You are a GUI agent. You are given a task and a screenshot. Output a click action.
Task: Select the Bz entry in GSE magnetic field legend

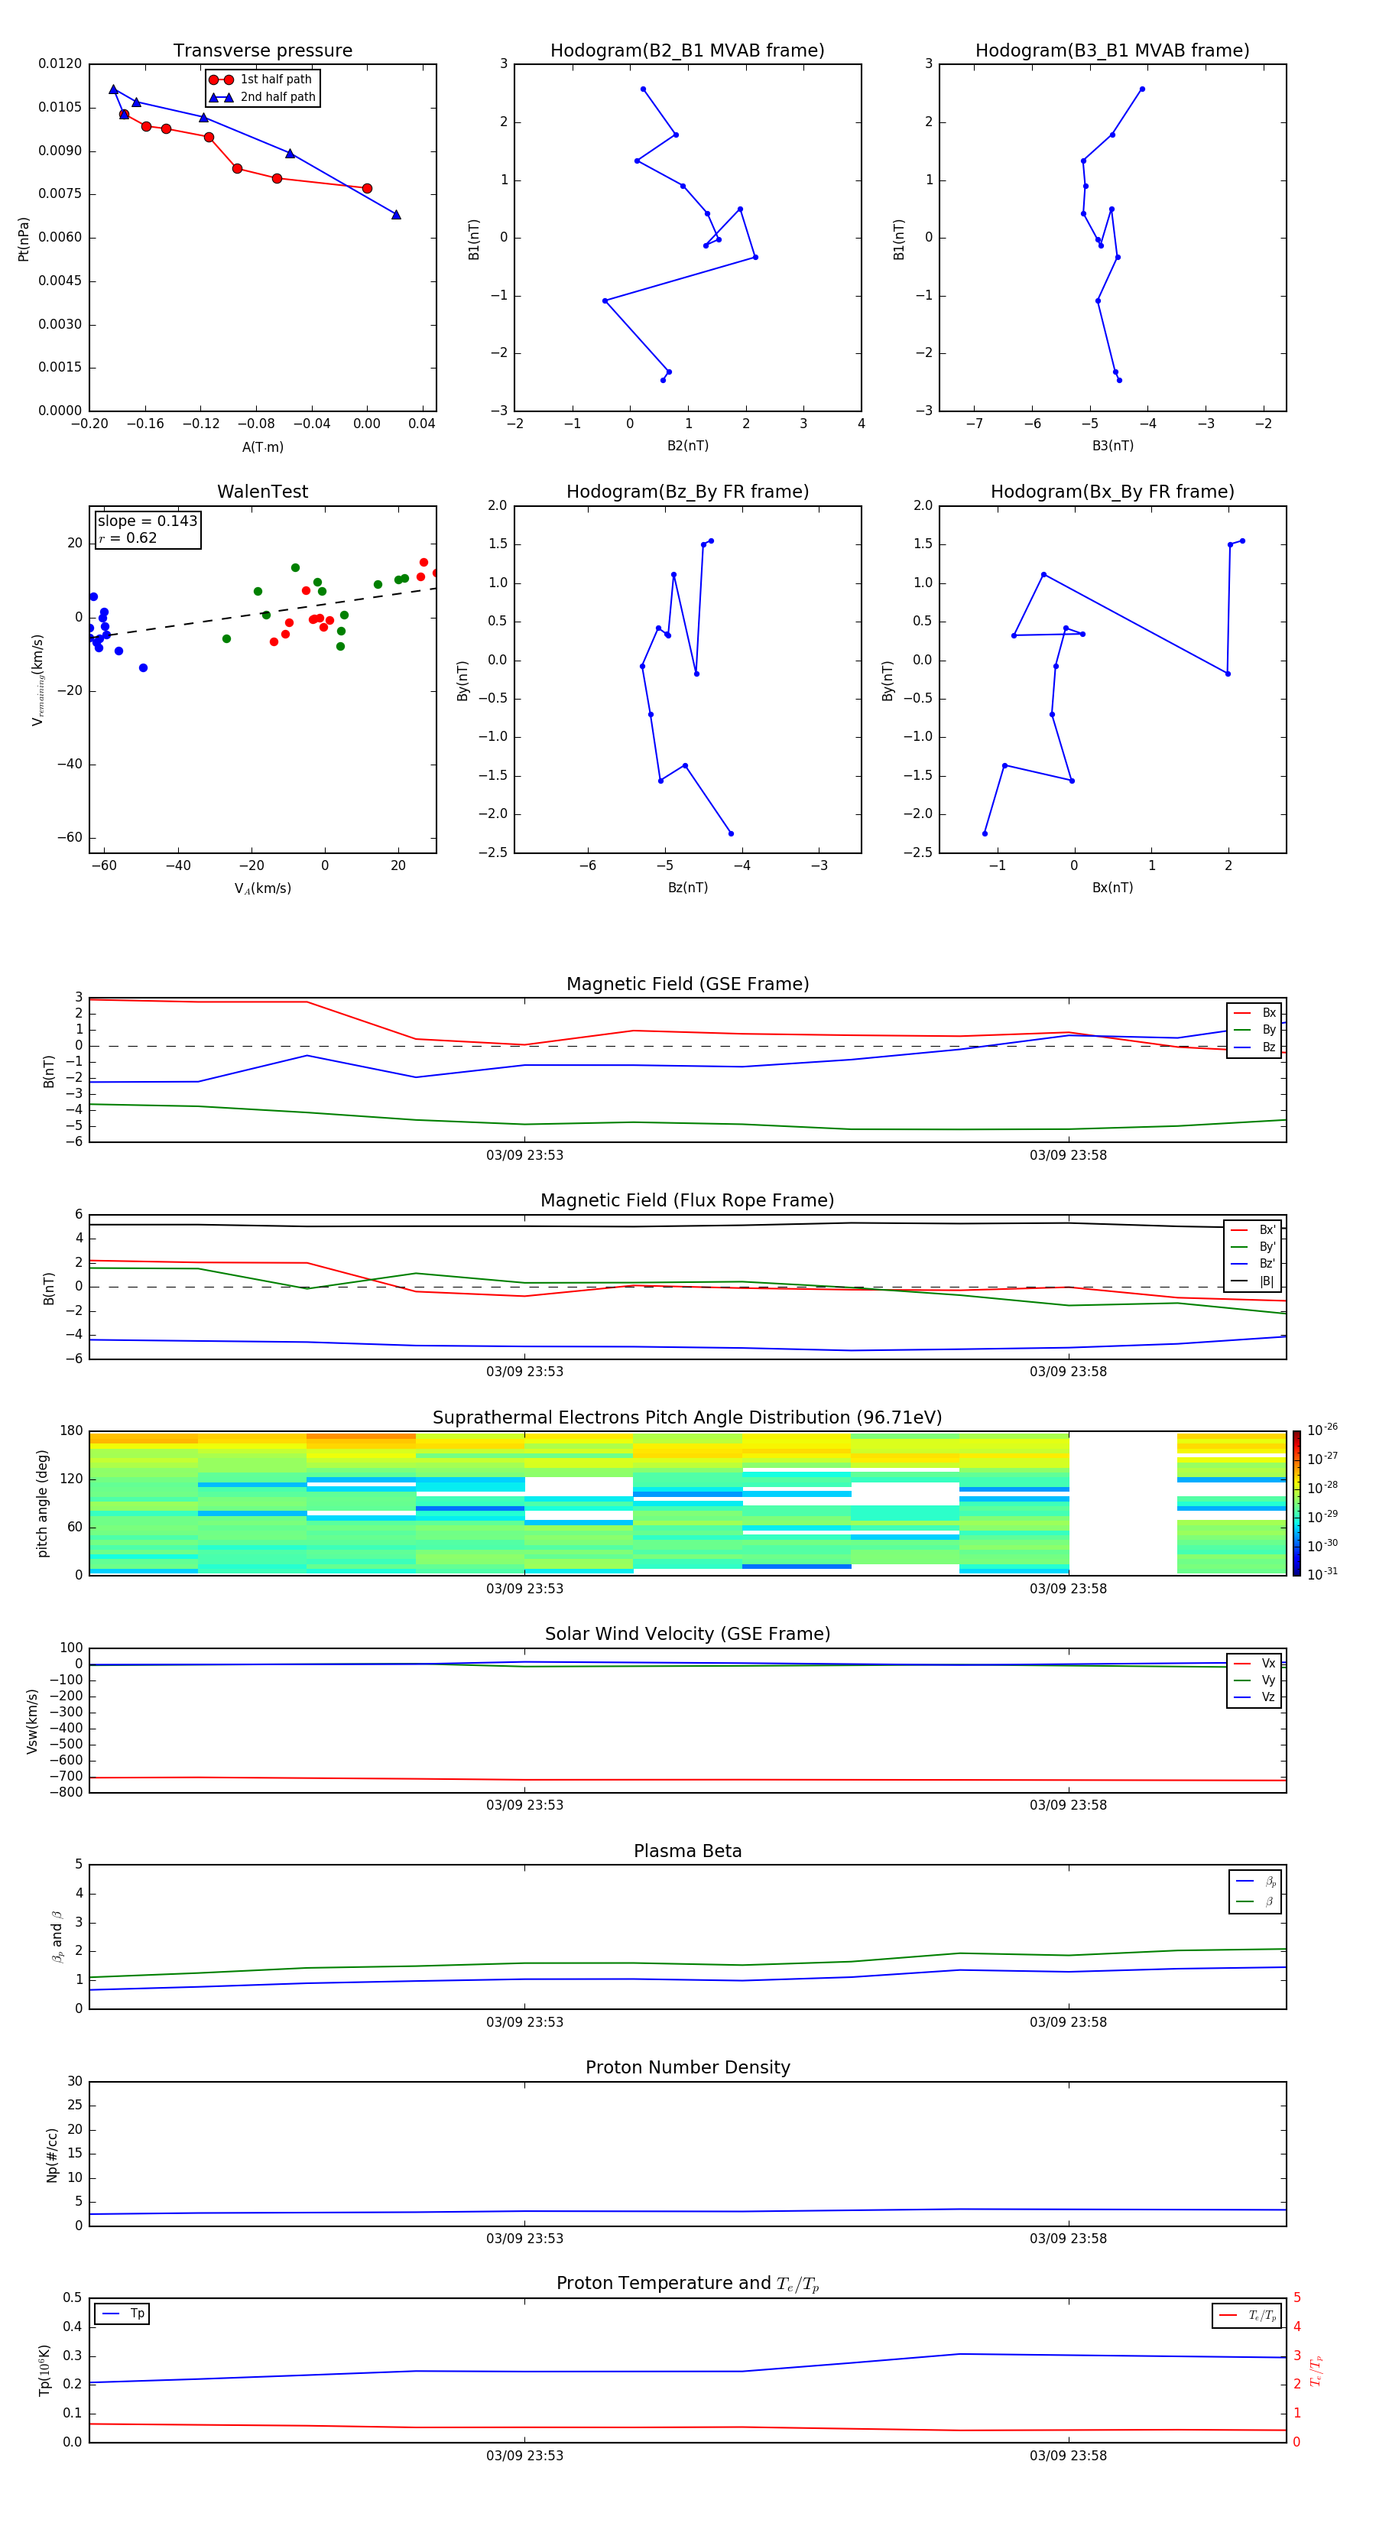pos(1254,1047)
